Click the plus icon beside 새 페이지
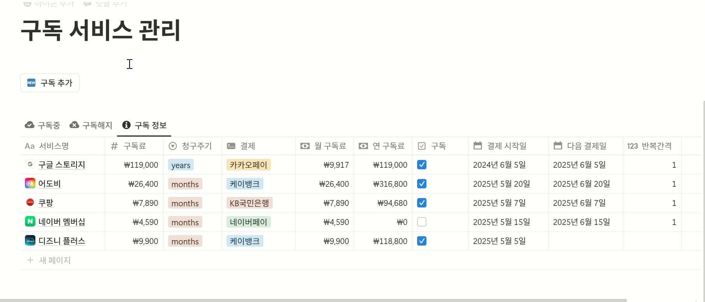 tap(30, 260)
